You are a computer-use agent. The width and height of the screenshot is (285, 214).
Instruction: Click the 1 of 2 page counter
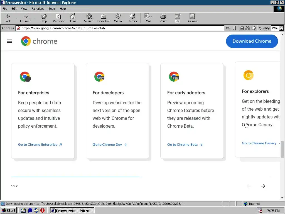14,186
